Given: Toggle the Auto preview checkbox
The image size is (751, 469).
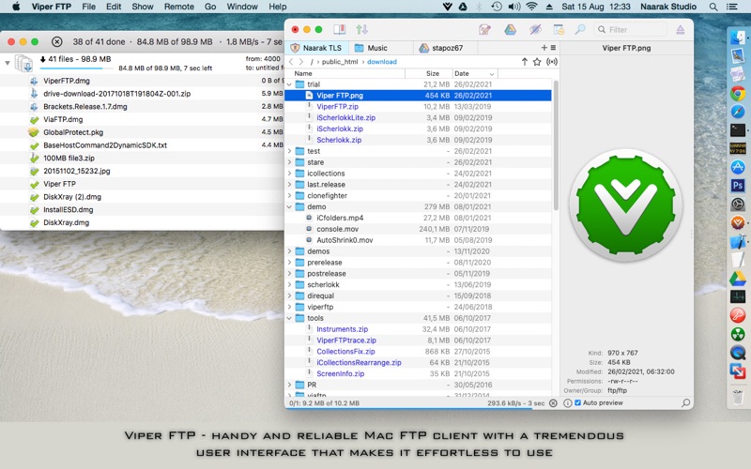Looking at the screenshot, I should click(577, 403).
